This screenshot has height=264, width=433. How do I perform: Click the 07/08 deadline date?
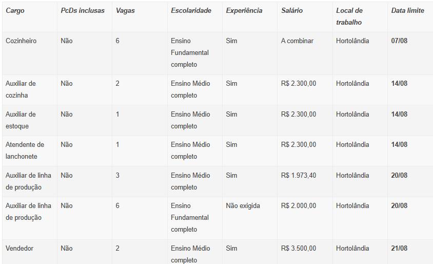tap(399, 41)
